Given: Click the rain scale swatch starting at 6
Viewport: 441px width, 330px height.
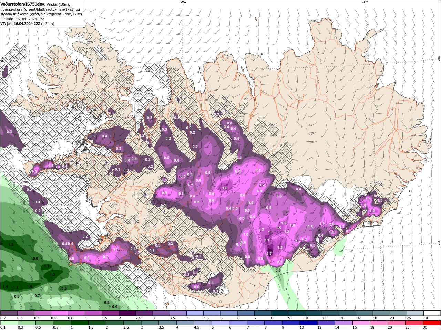Looking at the screenshot, I should [x=238, y=323].
